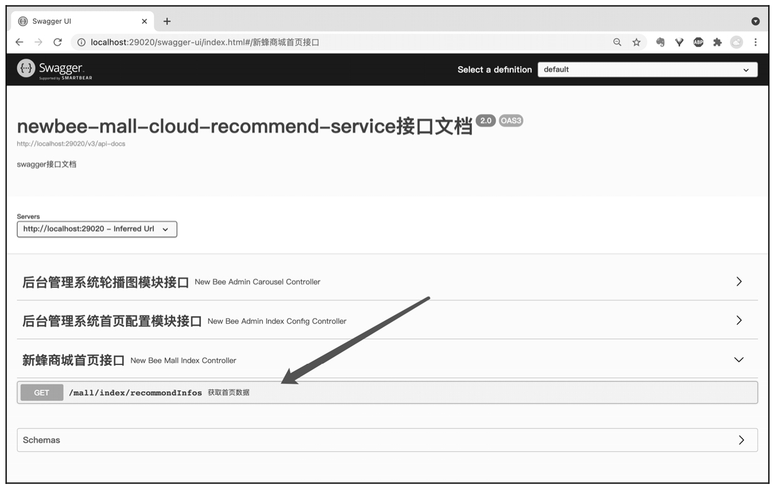This screenshot has height=489, width=775.
Task: Open a new browser tab
Action: click(x=167, y=21)
